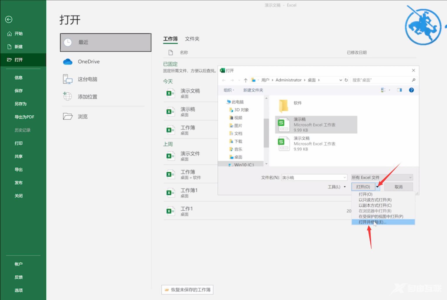The width and height of the screenshot is (447, 300).
Task: Open recent file 演示文稿 from today
Action: tap(190, 93)
